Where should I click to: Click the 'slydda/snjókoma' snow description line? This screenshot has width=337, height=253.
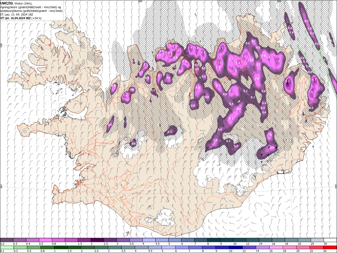pyautogui.click(x=32, y=11)
